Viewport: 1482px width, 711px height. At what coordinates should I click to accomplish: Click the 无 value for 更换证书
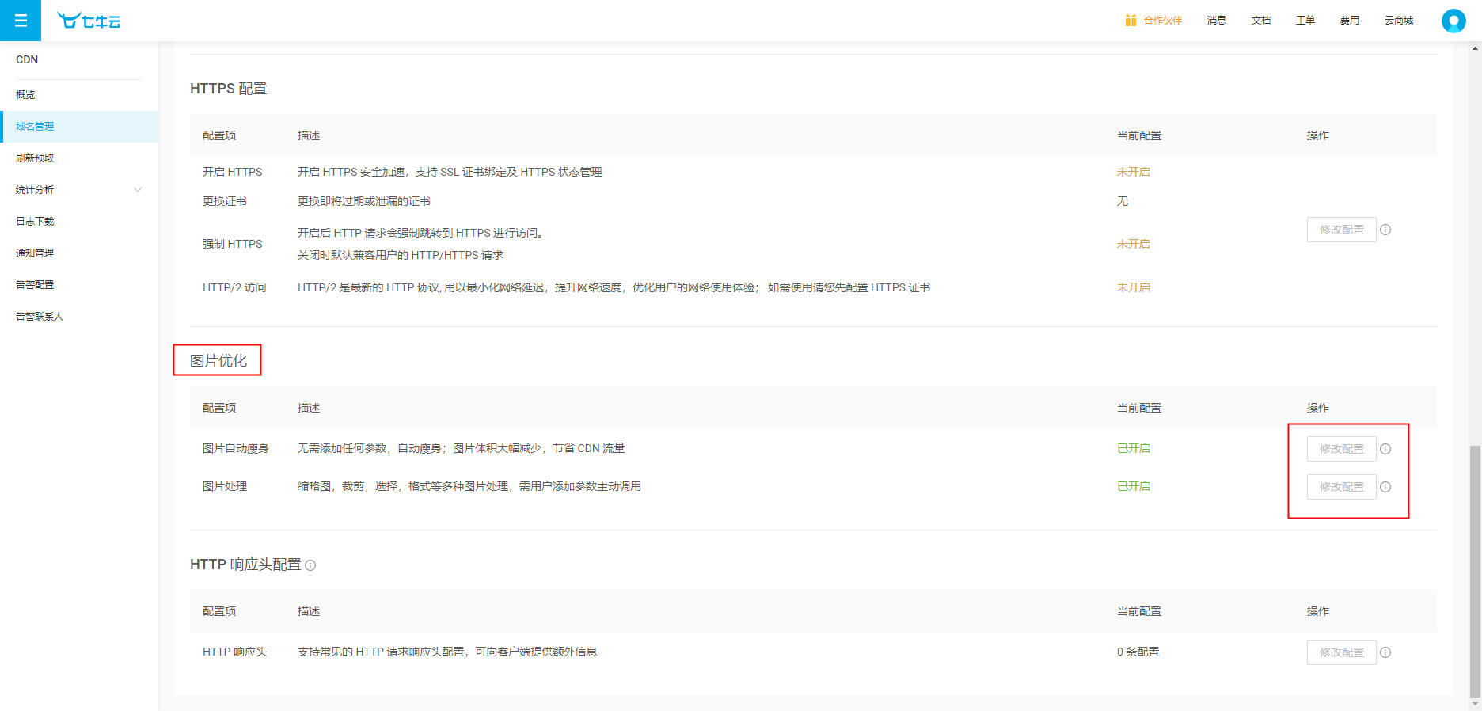tap(1122, 201)
